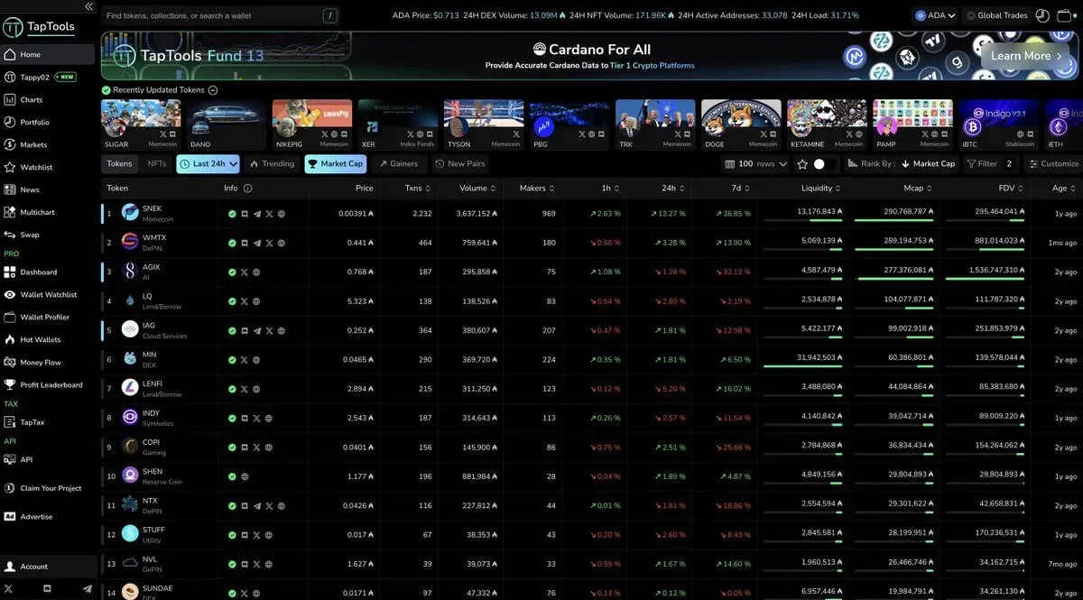Open the Last 24h timeframe dropdown
The height and width of the screenshot is (600, 1083).
[208, 163]
